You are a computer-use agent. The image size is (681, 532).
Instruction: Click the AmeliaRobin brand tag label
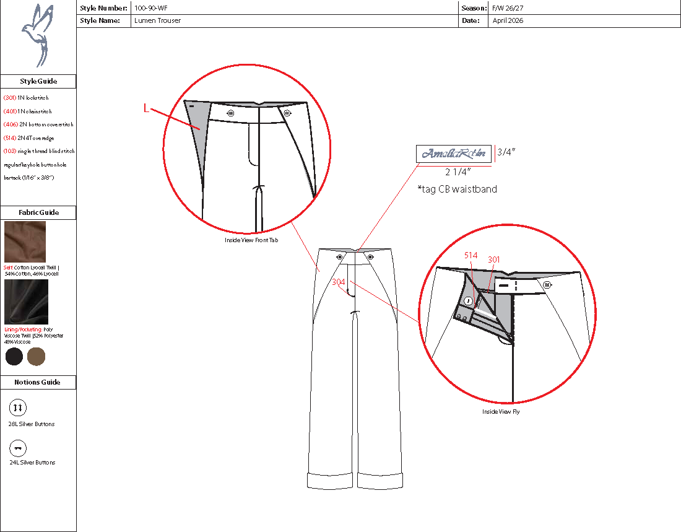(453, 153)
